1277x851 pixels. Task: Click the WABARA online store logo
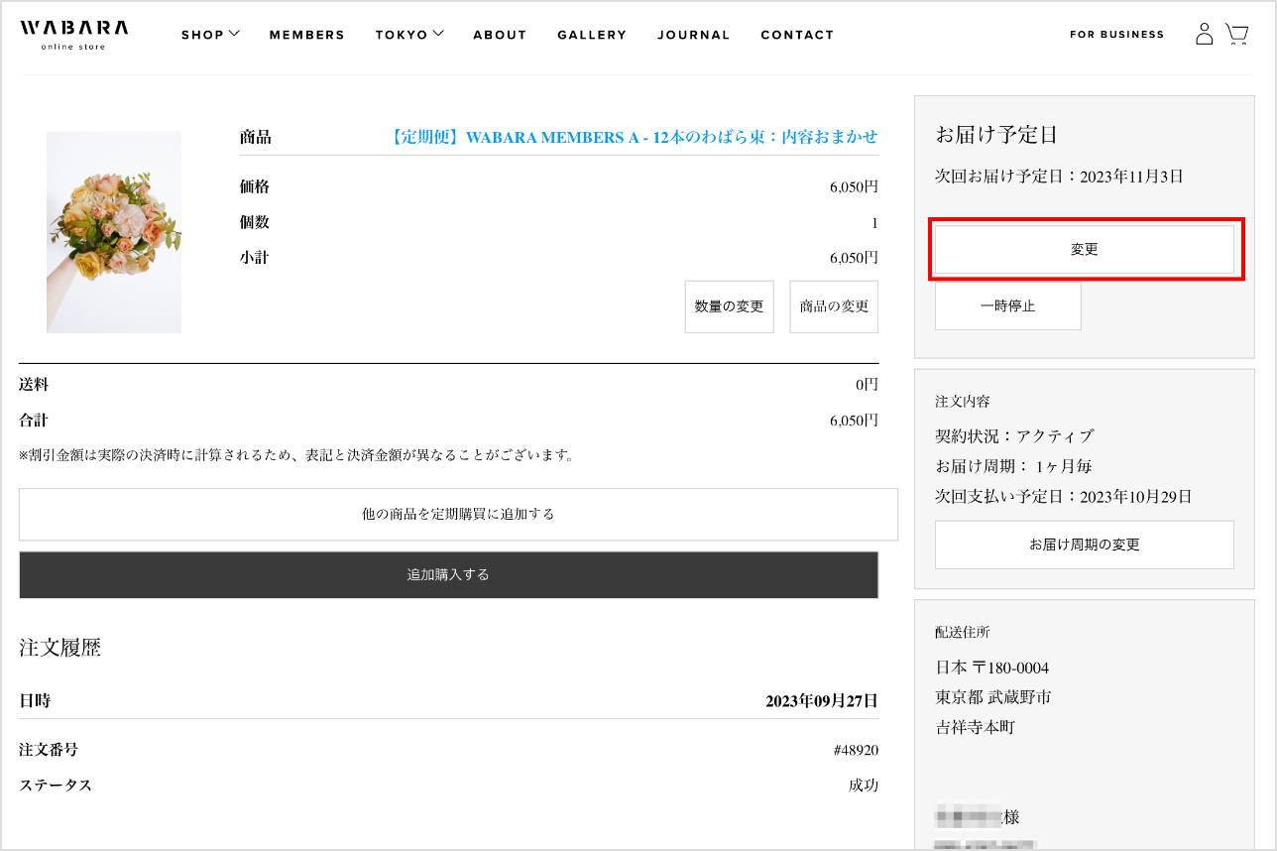point(73,33)
